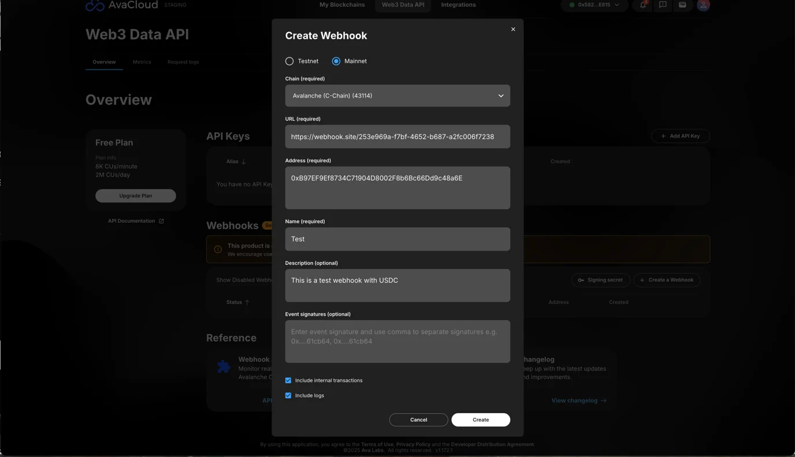Click the Signing secret key icon
This screenshot has width=795, height=457.
coord(581,280)
